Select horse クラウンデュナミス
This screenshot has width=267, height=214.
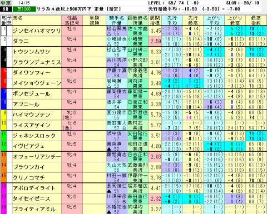coord(37,62)
